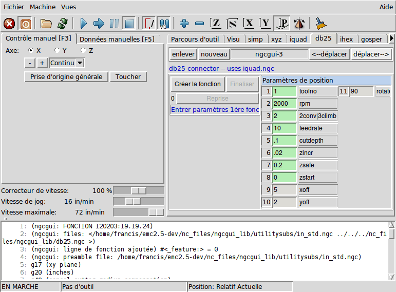Viewport: 396px width, 292px height.
Task: Switch to perspective view icon P
Action: coord(282,24)
